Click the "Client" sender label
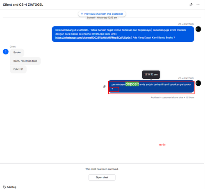This screenshot has height=189, width=205. (13, 47)
